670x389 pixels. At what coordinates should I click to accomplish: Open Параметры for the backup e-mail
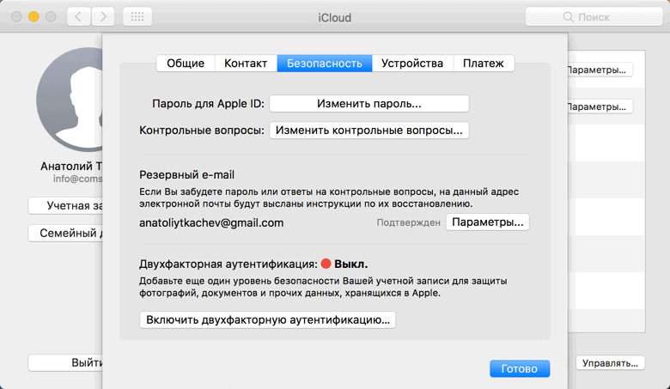point(488,222)
